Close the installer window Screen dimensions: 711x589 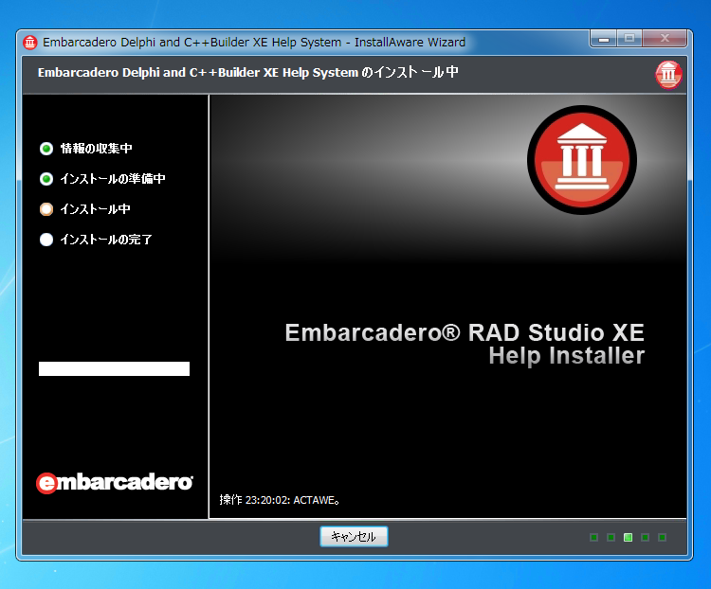(x=665, y=39)
